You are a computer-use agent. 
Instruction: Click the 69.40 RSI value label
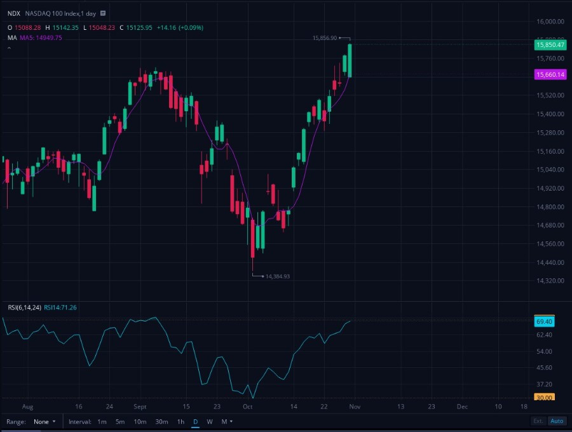[x=544, y=321]
